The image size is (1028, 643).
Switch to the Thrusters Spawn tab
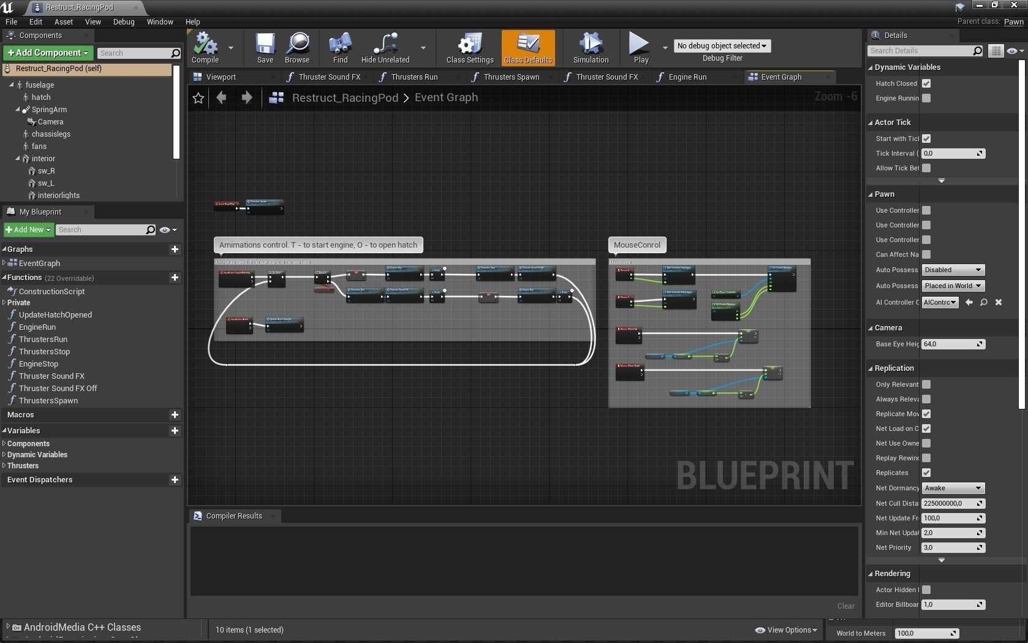(x=511, y=77)
